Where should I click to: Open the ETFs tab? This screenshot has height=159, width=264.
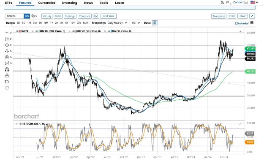pos(8,3)
